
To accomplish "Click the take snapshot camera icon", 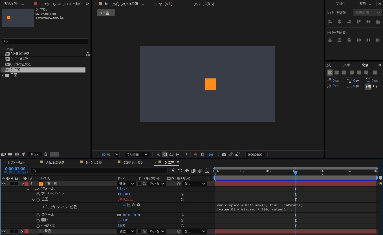I will pos(224,154).
